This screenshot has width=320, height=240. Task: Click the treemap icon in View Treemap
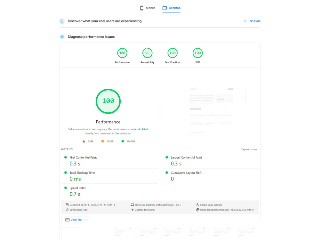(x=67, y=220)
